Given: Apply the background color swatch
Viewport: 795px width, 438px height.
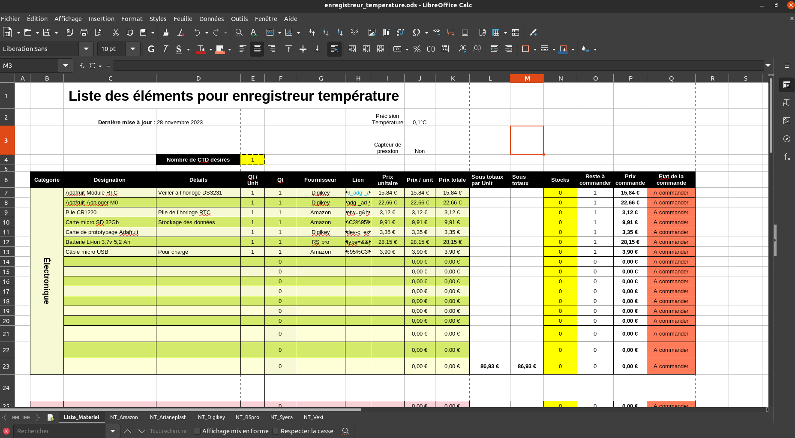Looking at the screenshot, I should (220, 49).
